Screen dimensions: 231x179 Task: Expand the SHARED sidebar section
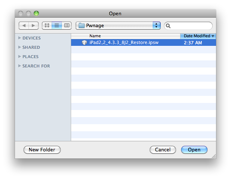(x=19, y=47)
